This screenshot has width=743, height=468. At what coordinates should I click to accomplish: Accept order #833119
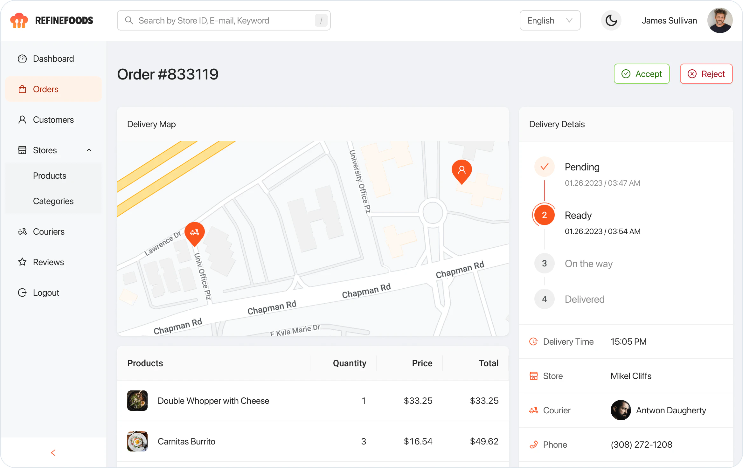click(642, 74)
